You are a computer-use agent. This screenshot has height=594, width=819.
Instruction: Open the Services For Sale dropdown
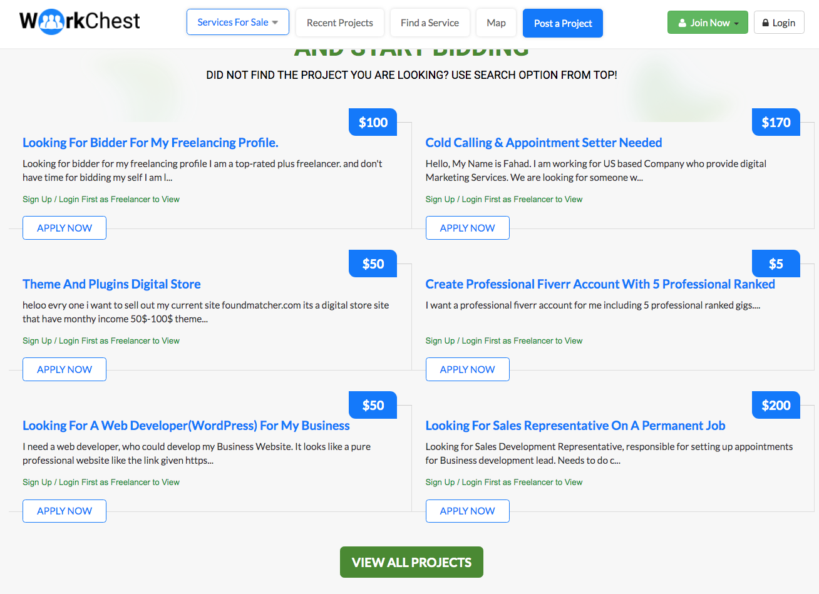tap(237, 23)
